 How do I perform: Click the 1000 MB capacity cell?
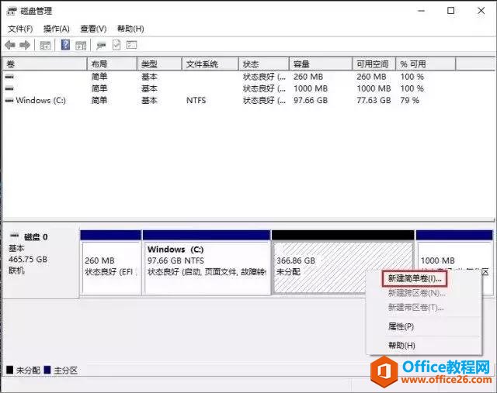pos(311,88)
